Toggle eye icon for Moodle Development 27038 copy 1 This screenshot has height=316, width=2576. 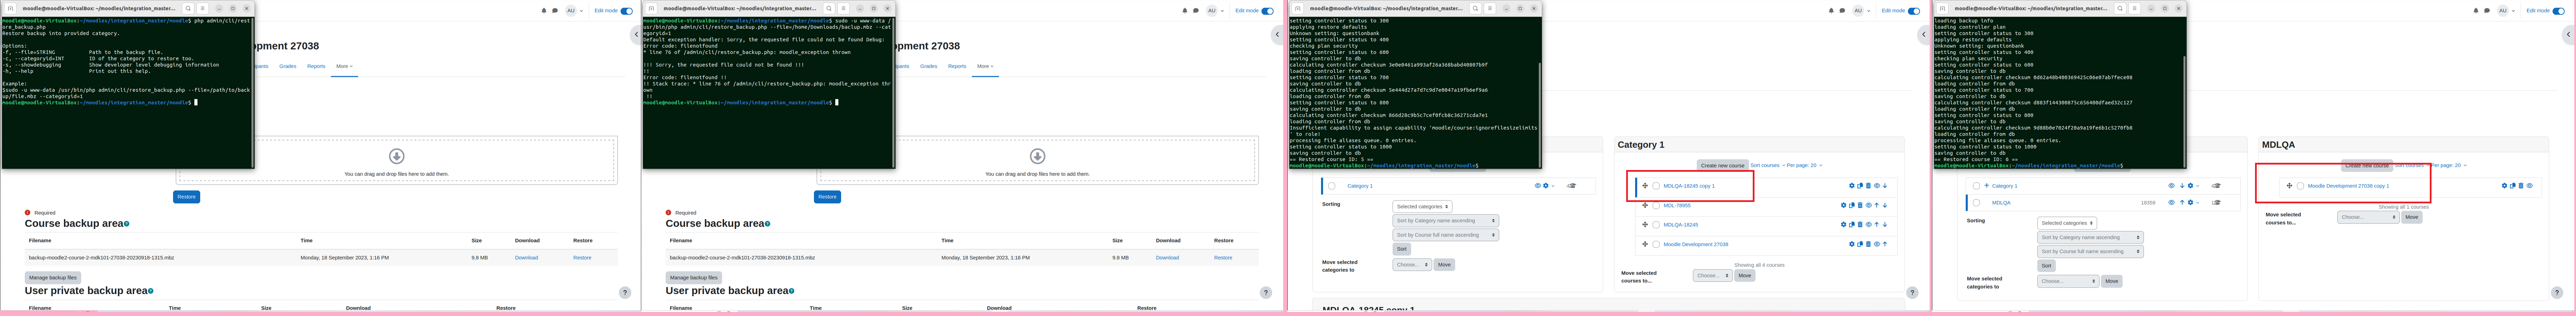2530,186
